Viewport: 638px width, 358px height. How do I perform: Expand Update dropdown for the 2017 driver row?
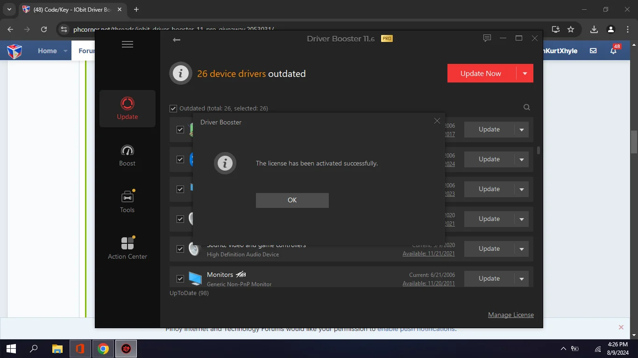tap(522, 130)
